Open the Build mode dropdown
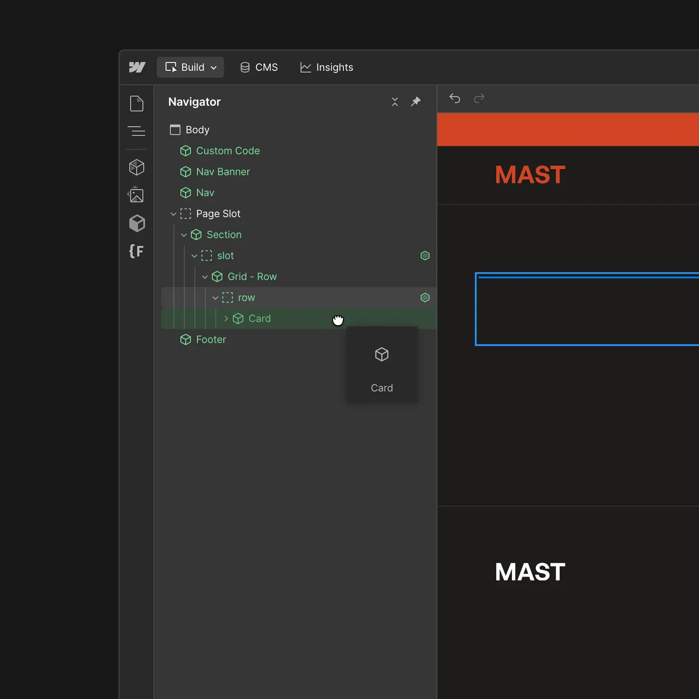This screenshot has width=699, height=699. pyautogui.click(x=190, y=67)
